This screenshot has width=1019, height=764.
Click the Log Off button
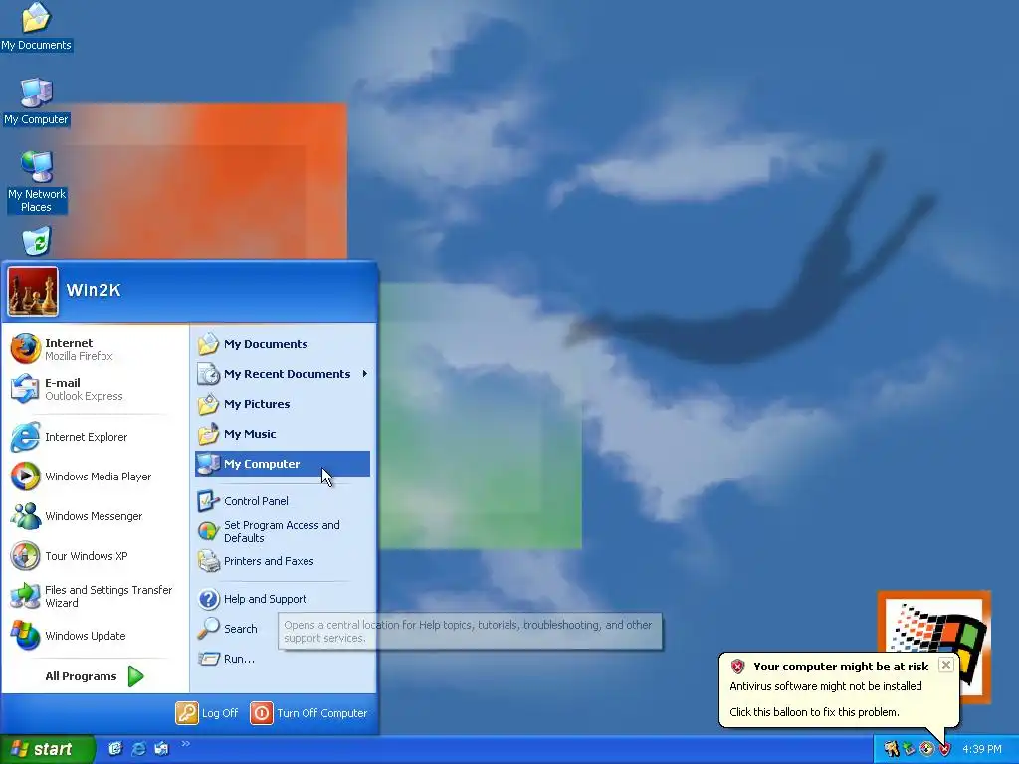[207, 713]
